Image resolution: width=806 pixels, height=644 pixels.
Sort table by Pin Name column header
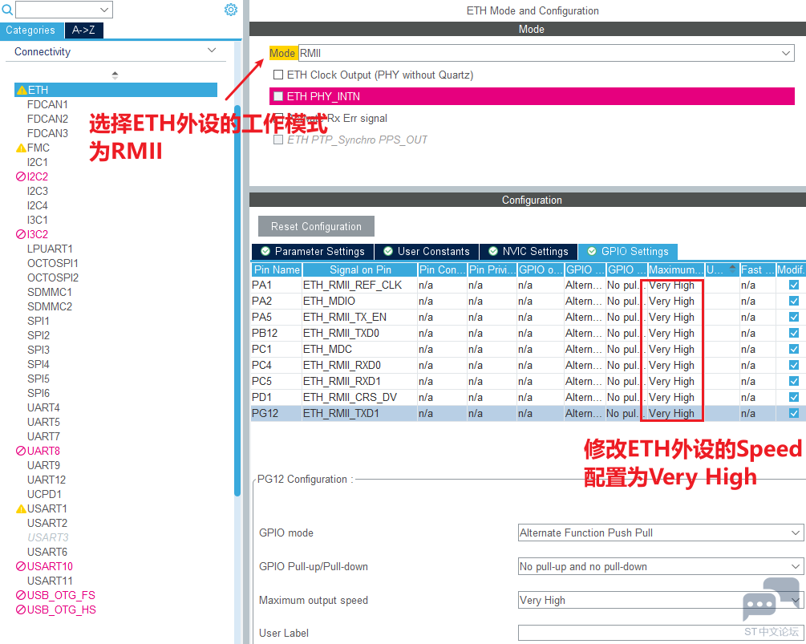coord(277,269)
